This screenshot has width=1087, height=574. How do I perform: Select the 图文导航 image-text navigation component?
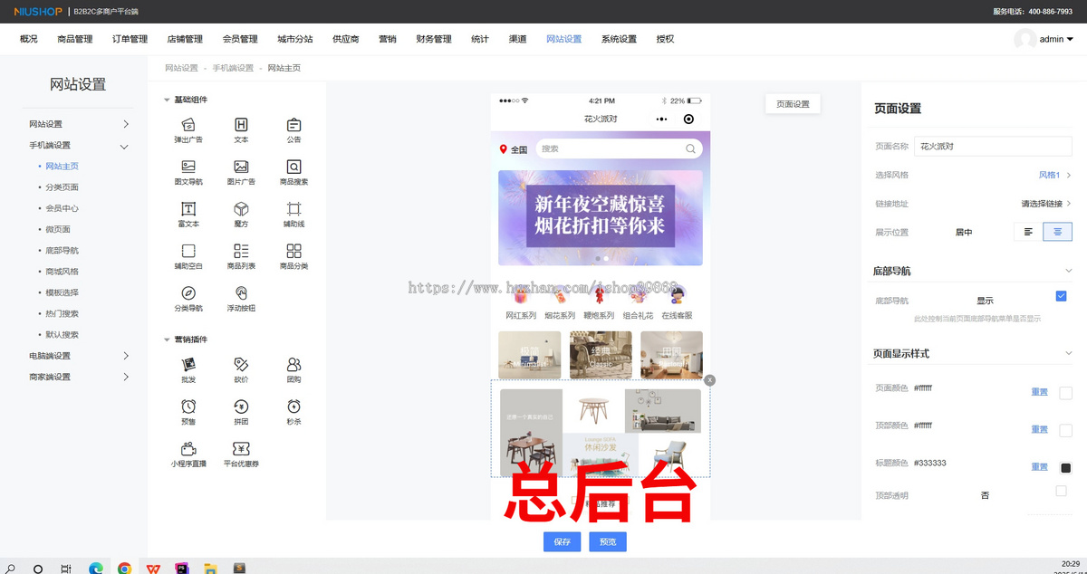coord(188,173)
